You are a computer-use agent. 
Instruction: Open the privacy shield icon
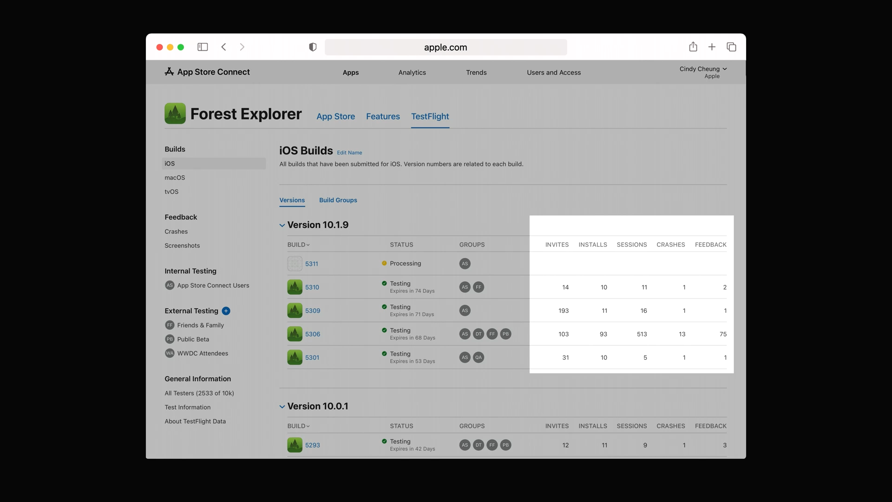(313, 47)
